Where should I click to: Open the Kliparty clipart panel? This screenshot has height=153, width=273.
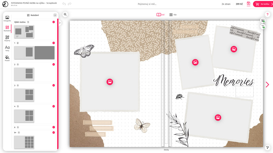click(x=7, y=39)
